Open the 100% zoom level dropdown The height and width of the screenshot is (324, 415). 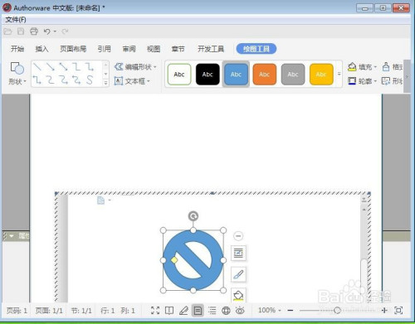click(270, 311)
